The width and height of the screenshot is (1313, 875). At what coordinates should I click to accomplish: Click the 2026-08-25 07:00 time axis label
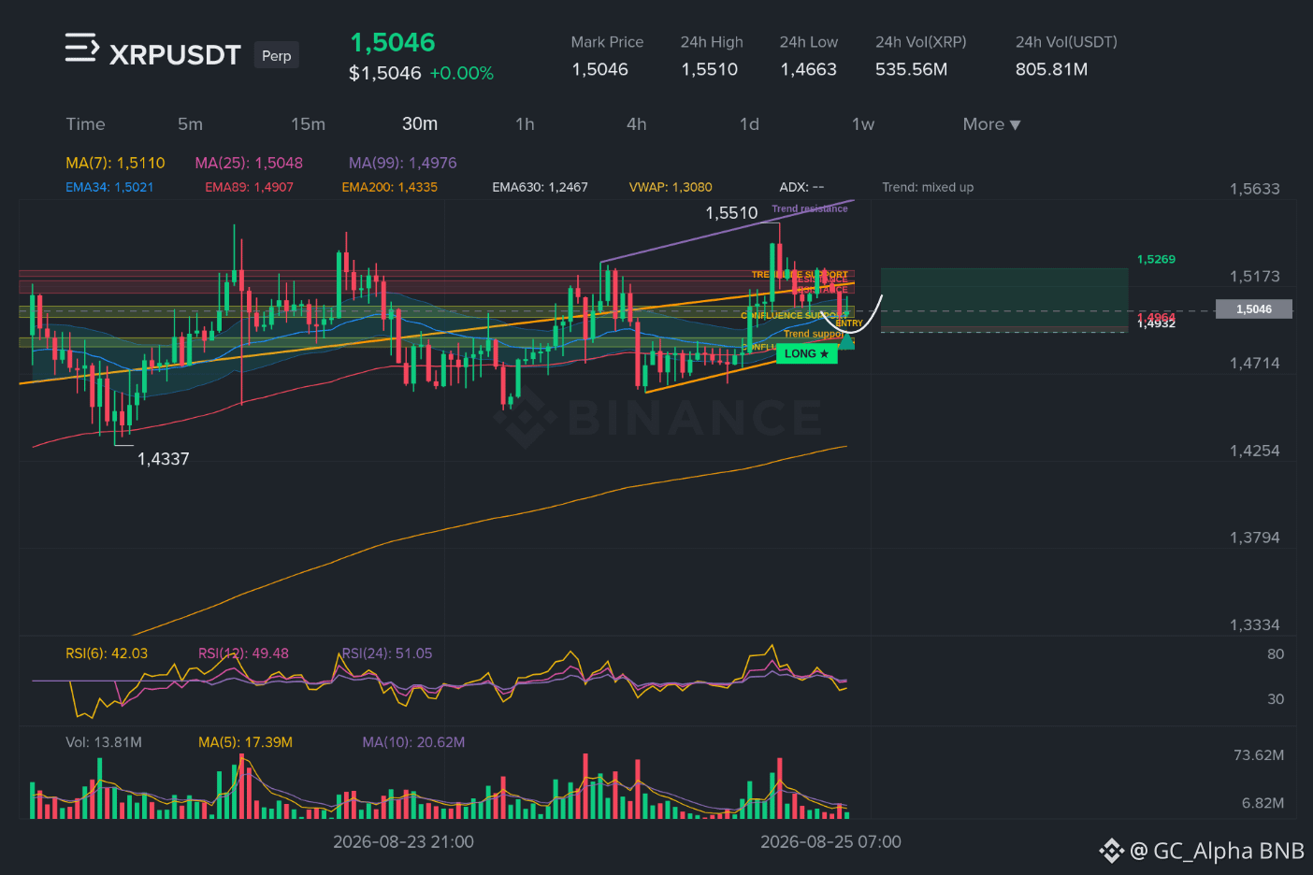[830, 842]
